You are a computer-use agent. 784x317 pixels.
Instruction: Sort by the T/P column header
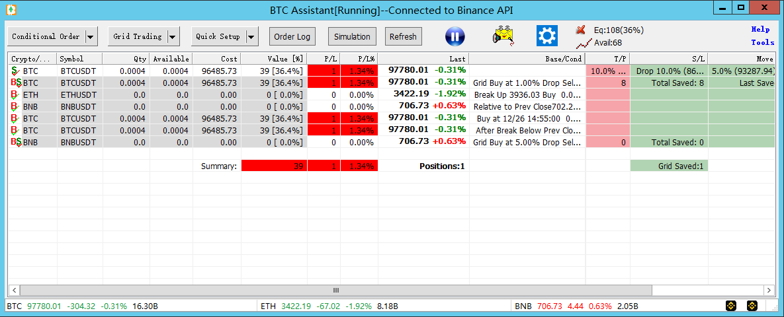coord(608,59)
